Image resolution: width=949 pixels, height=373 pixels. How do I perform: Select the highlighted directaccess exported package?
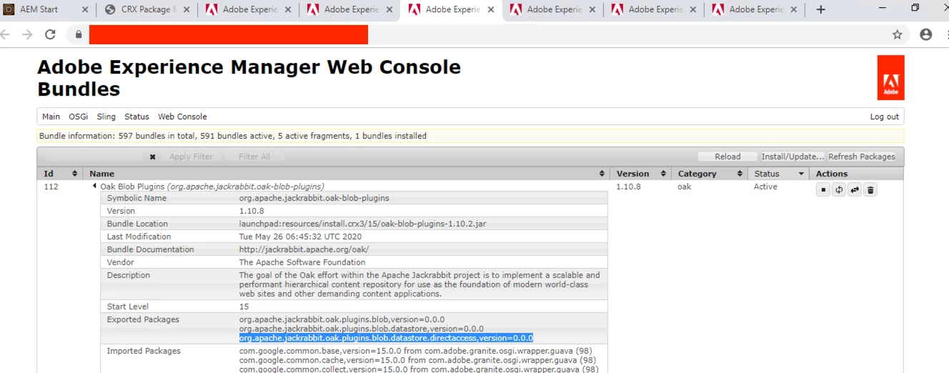pyautogui.click(x=386, y=338)
